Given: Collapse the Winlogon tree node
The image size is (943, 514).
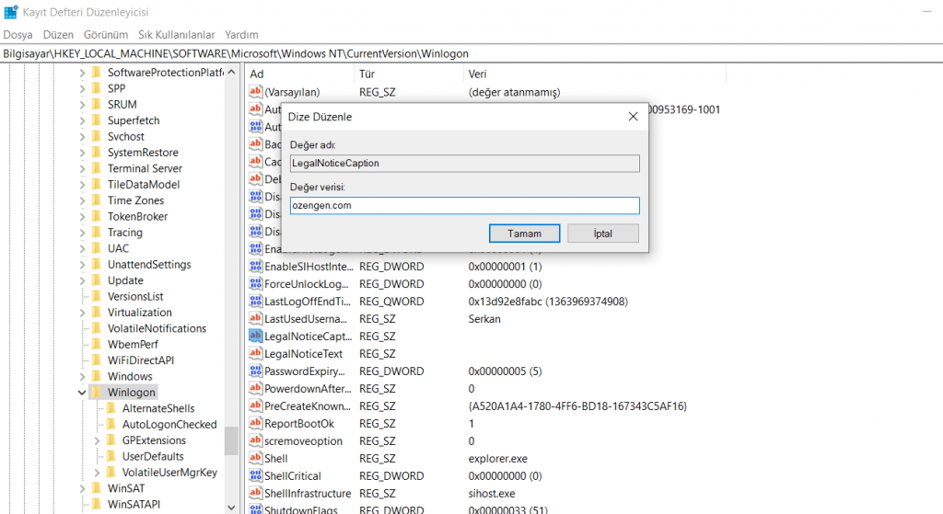Looking at the screenshot, I should [x=82, y=393].
